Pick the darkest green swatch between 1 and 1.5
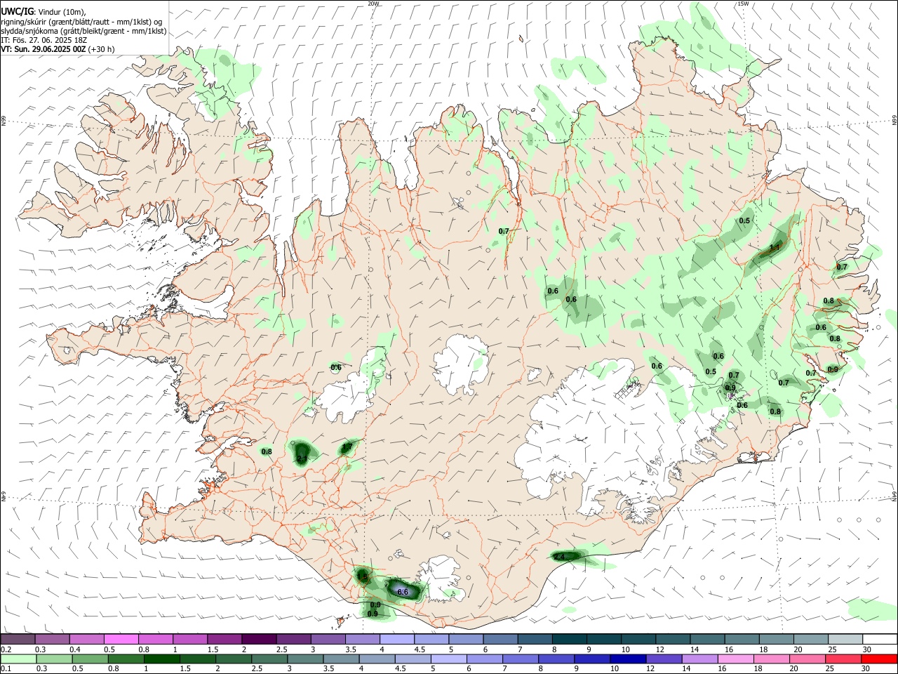Image resolution: width=898 pixels, height=674 pixels. click(161, 659)
